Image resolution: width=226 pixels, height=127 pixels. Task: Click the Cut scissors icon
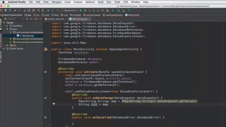25,10
